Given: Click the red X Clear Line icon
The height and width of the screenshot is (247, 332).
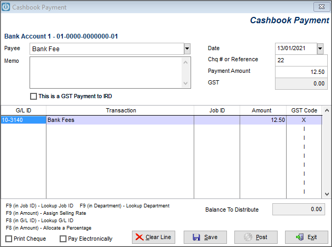Looking at the screenshot, I should [139, 237].
